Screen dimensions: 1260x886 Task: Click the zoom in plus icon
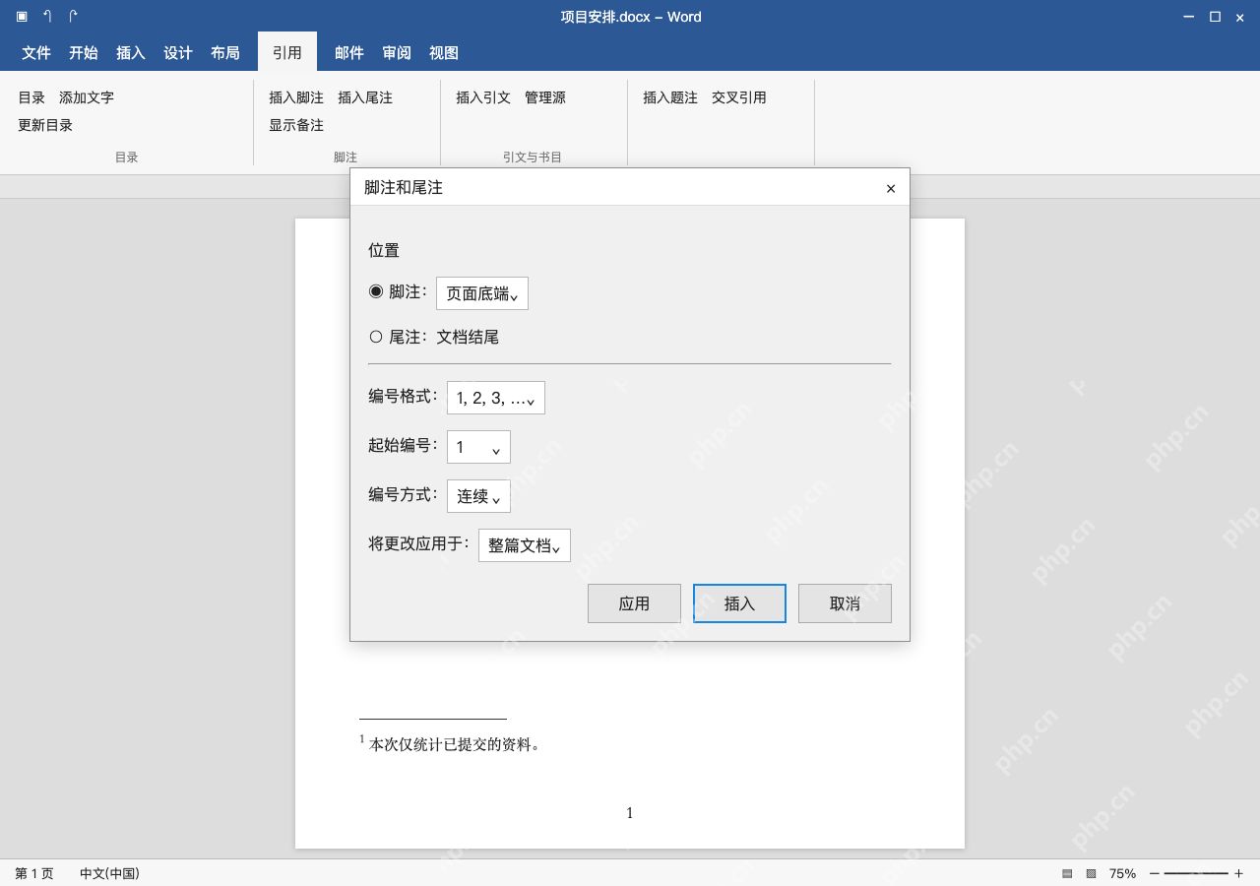point(1239,873)
